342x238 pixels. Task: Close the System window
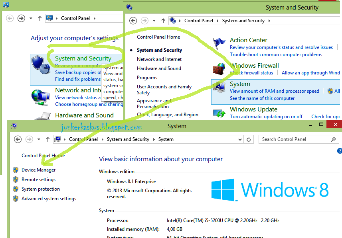click(335, 125)
